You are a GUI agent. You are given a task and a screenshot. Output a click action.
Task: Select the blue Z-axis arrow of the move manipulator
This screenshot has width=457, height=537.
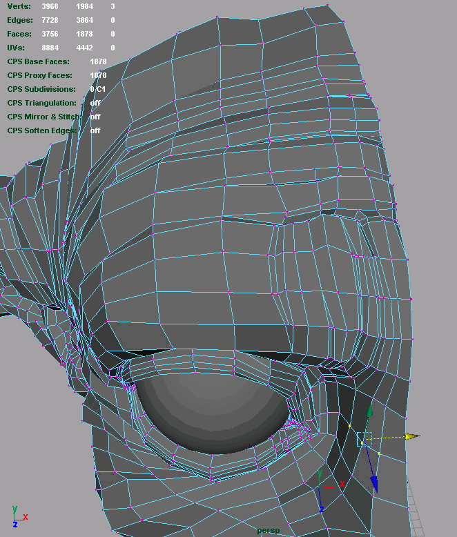click(x=373, y=482)
